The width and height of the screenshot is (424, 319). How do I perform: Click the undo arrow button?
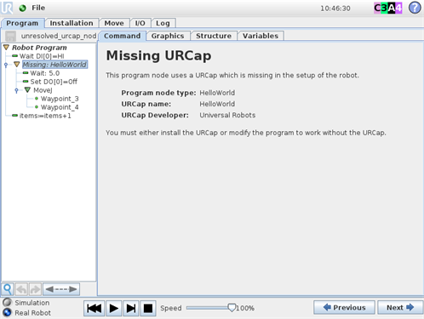[x=21, y=289]
